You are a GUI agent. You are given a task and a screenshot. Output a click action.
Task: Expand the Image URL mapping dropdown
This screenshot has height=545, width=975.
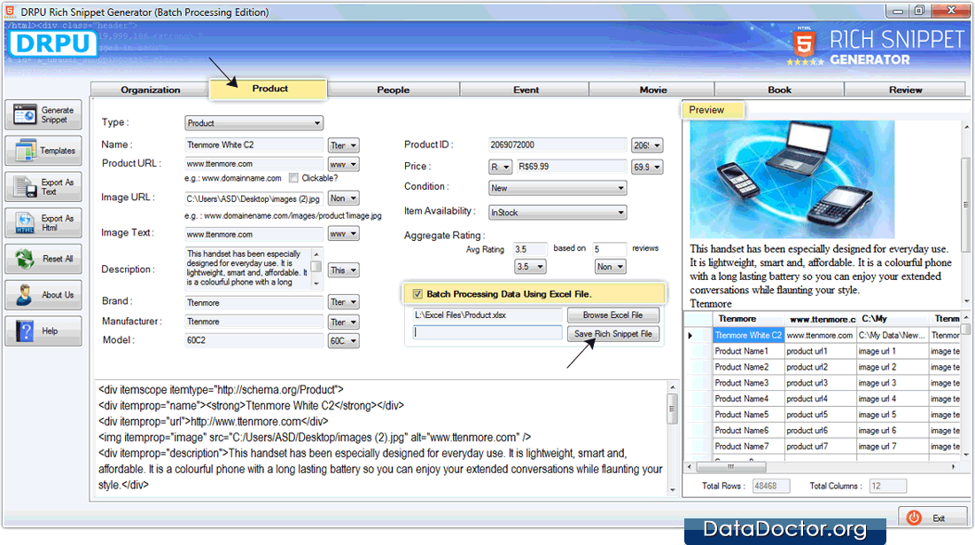coord(343,199)
